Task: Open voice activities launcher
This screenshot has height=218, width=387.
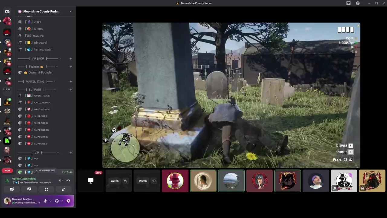Action: tap(46, 189)
